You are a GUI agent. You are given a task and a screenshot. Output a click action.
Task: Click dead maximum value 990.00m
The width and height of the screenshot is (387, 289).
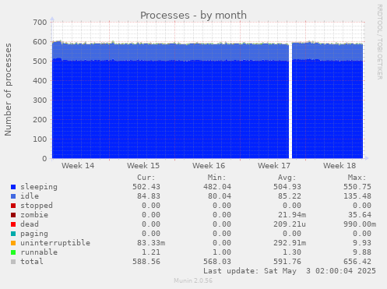[x=360, y=224]
